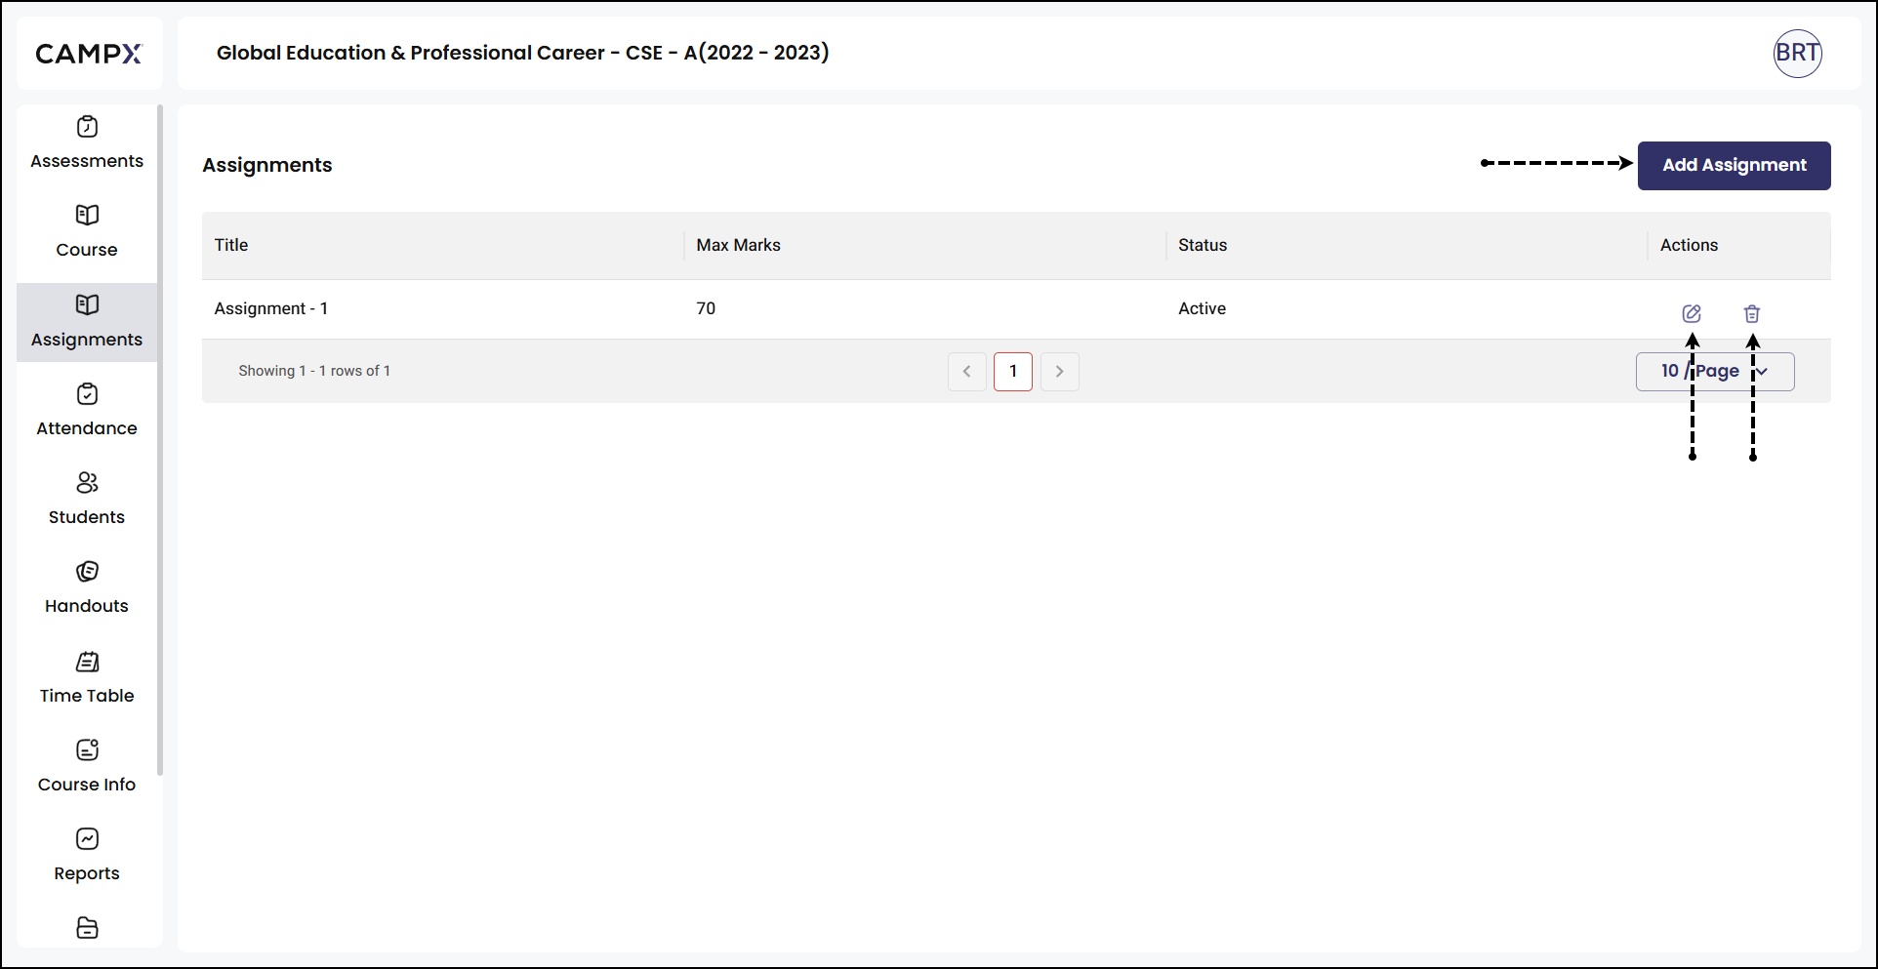Image resolution: width=1878 pixels, height=969 pixels.
Task: Open the Students sidebar icon
Action: (x=87, y=483)
